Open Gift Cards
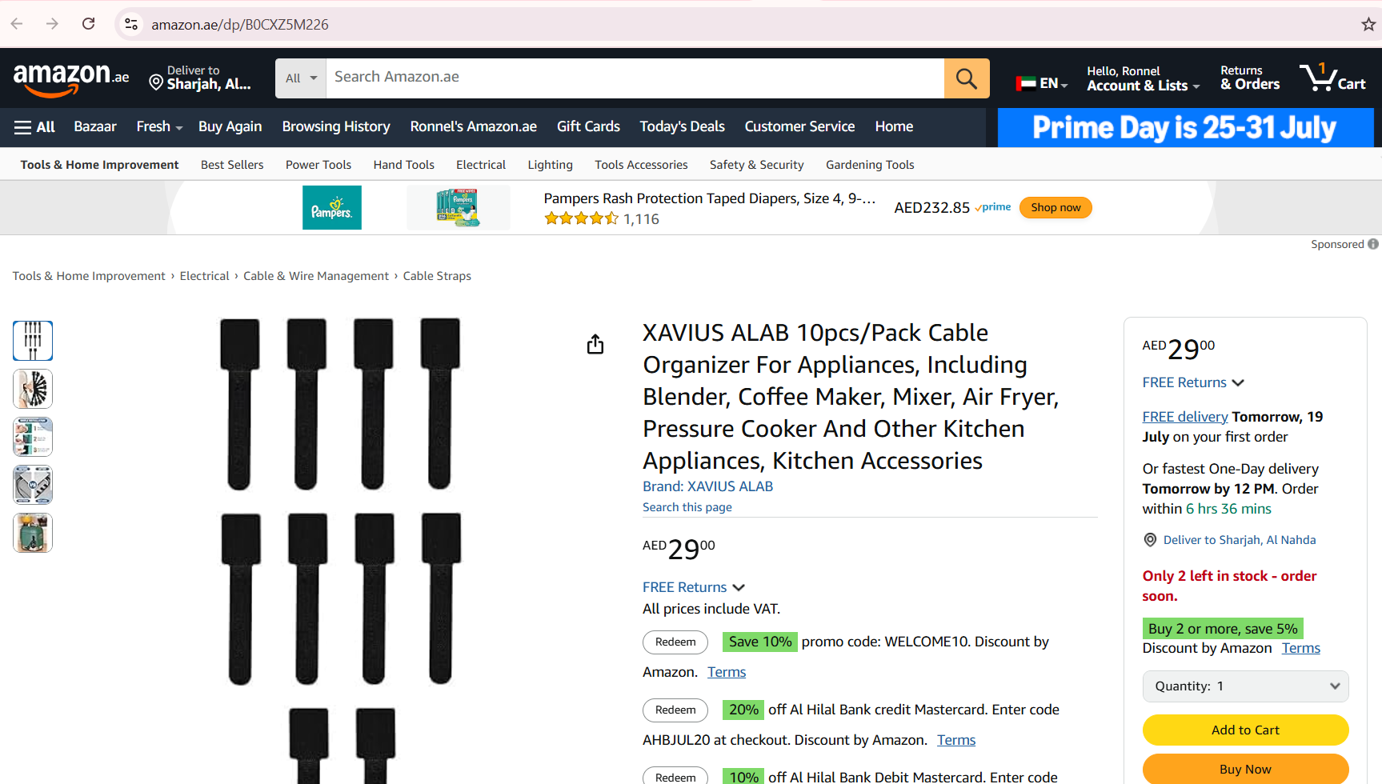Screen dimensions: 1382x784 (x=588, y=126)
